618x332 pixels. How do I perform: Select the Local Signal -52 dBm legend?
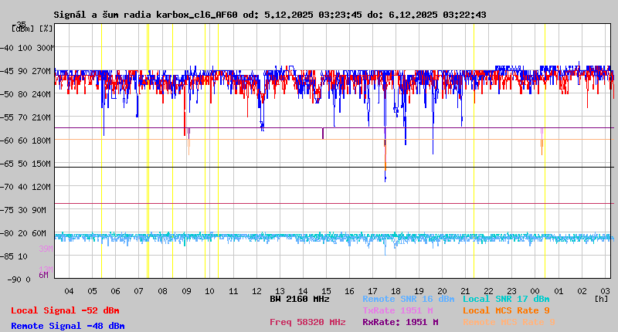click(65, 310)
